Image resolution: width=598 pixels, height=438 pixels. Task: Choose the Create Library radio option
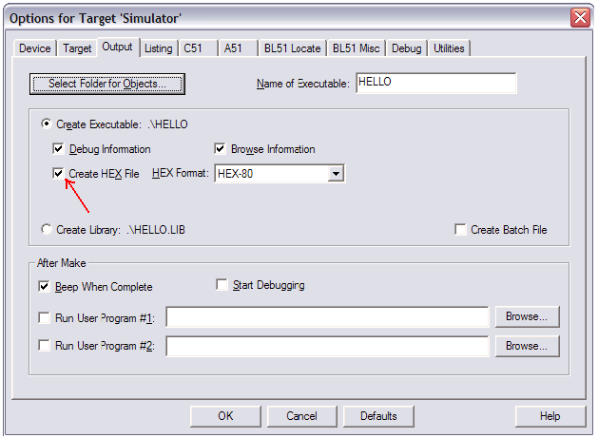point(47,229)
